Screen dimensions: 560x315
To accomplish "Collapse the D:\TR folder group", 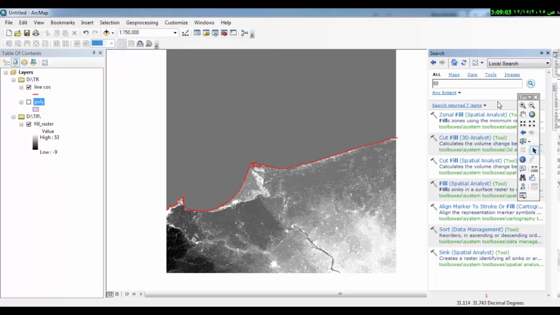I will (14, 80).
